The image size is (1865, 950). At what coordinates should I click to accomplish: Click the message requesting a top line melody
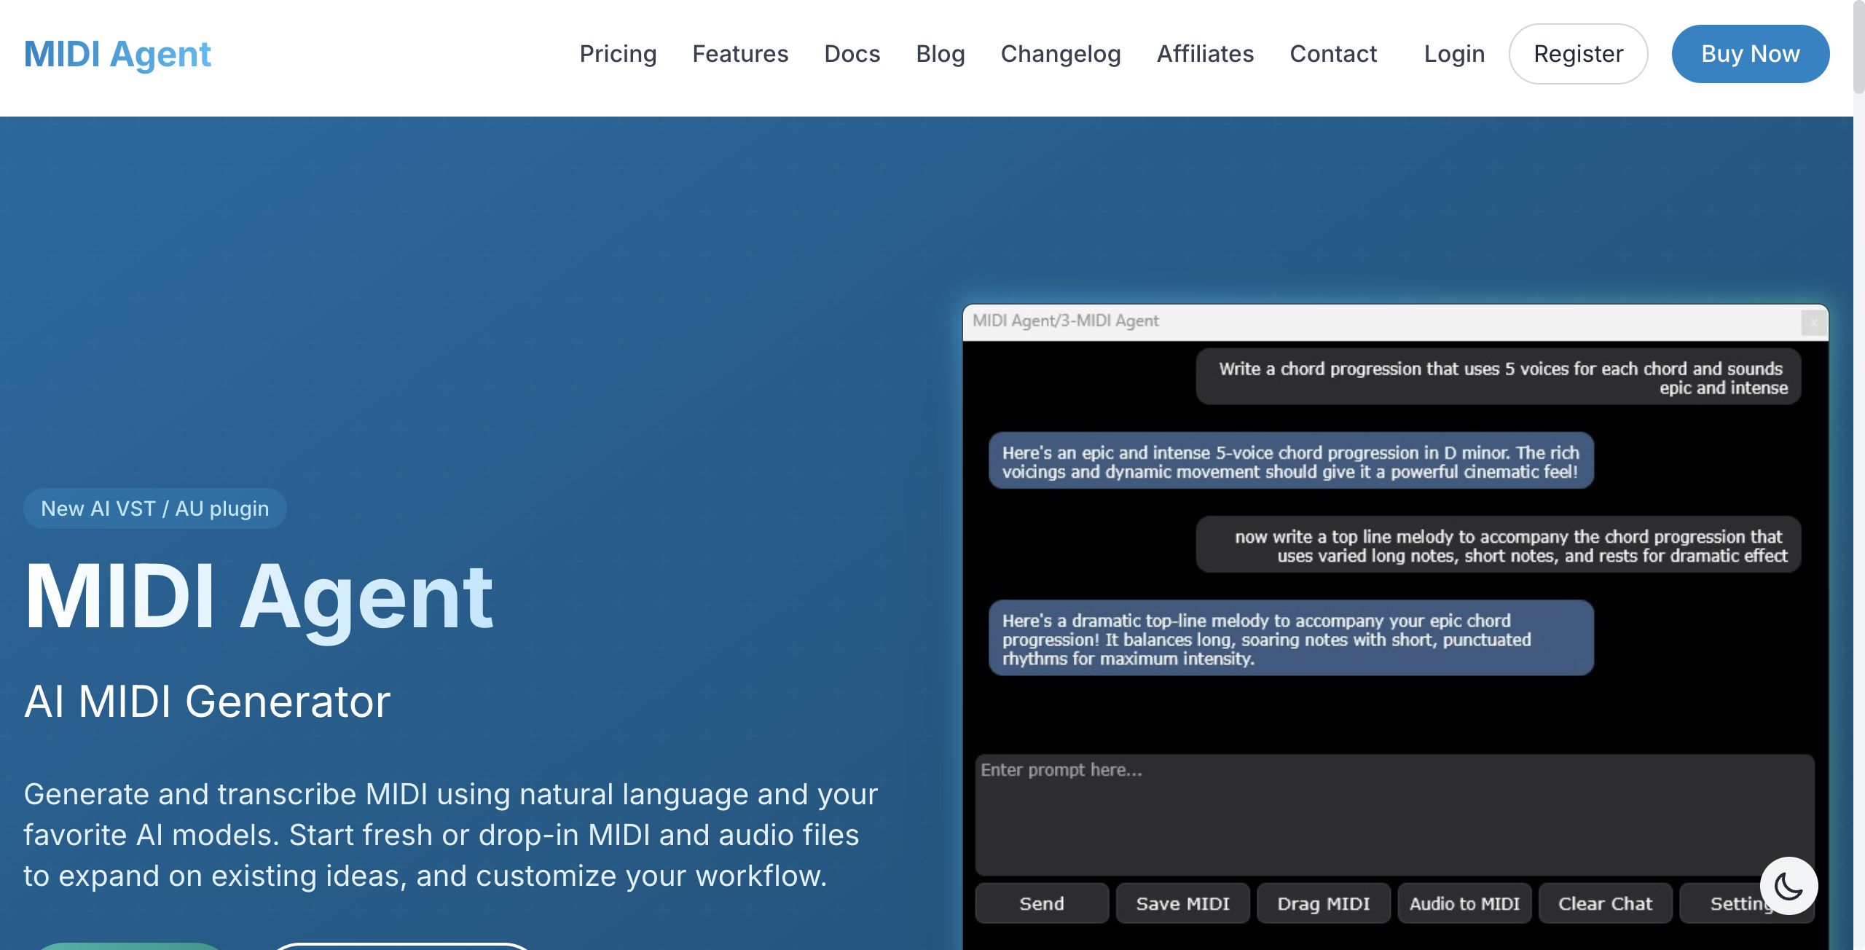pos(1499,545)
